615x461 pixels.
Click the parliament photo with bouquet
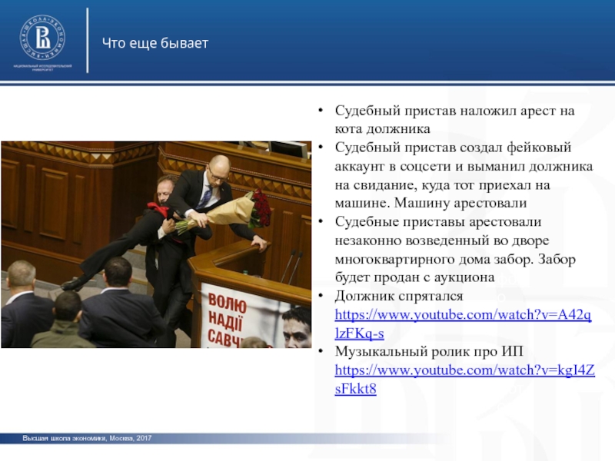pos(156,244)
